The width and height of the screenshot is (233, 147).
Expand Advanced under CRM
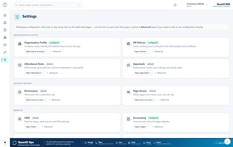click(47, 127)
